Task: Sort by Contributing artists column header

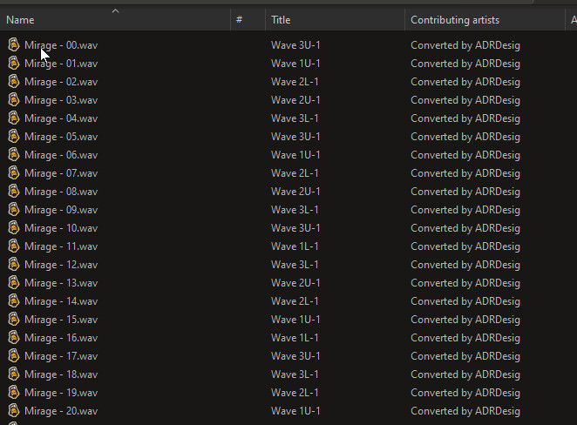Action: pos(485,20)
